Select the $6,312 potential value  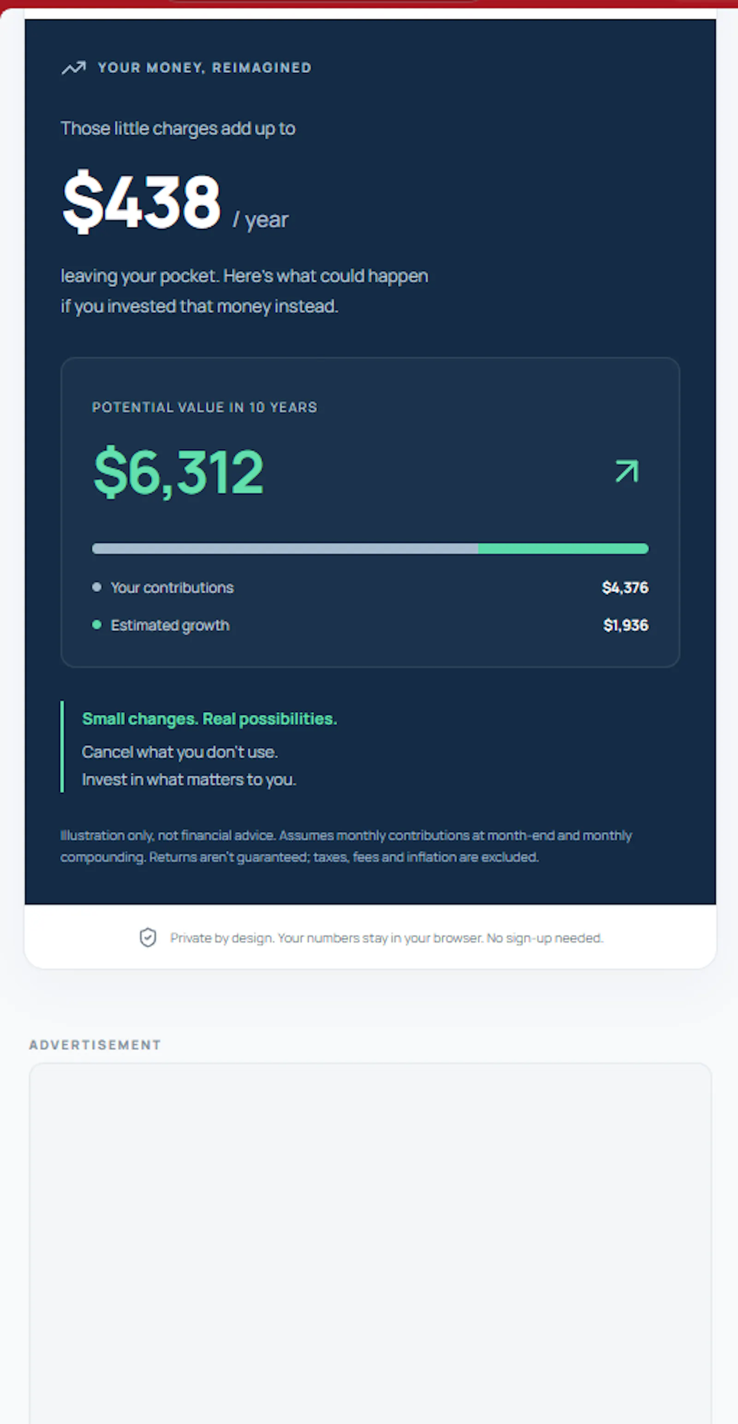pos(179,472)
